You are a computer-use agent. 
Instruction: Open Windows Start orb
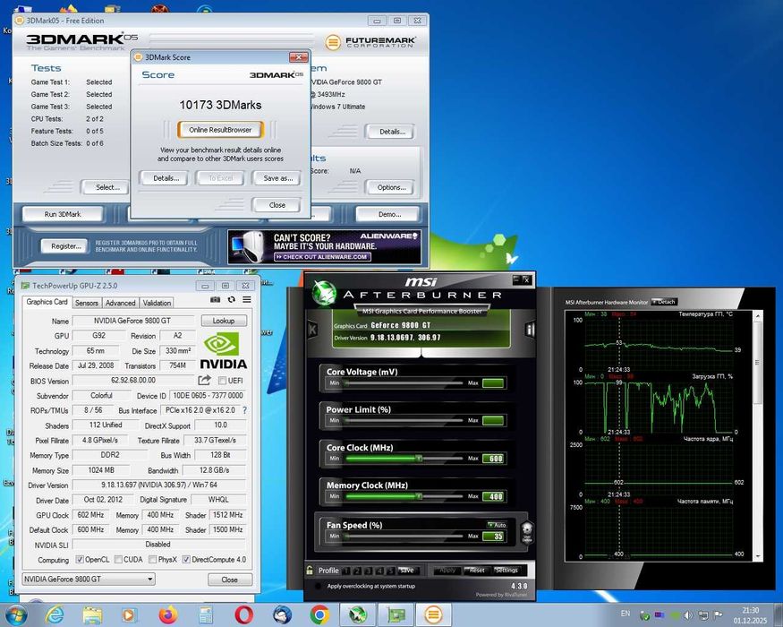point(14,614)
